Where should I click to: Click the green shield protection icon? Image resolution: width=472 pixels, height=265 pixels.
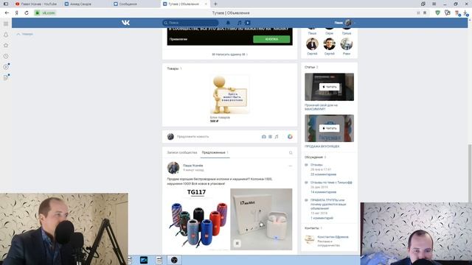437,13
